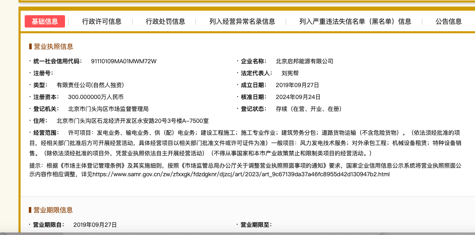Click the 注册资本 label
The image size is (475, 235).
click(x=46, y=97)
